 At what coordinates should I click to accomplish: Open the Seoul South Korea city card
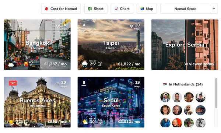(111, 102)
